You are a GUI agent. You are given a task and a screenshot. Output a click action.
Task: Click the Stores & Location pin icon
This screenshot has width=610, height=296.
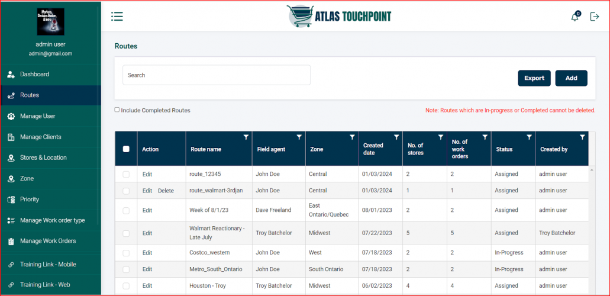(x=11, y=157)
